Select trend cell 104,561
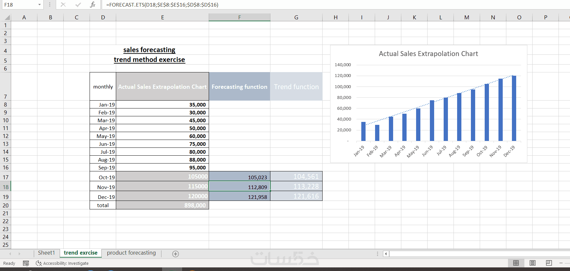This screenshot has height=271, width=570. [x=296, y=177]
